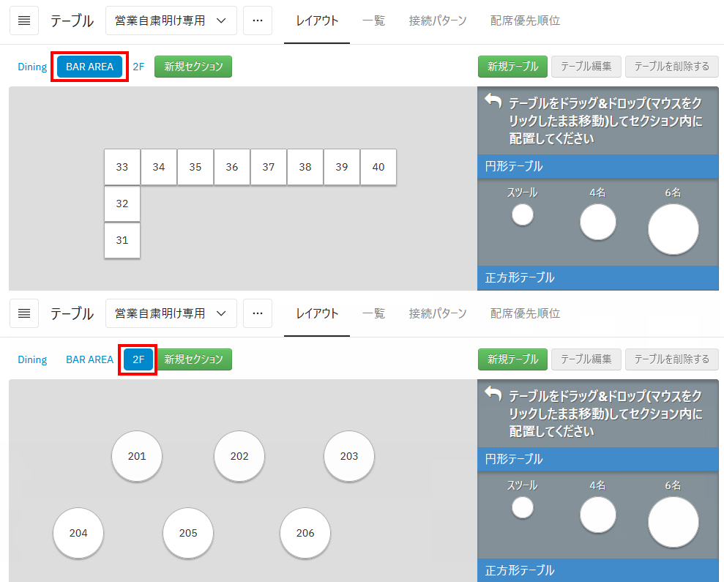Click 新規テーブル button in the lower panel
This screenshot has height=582, width=724.
[512, 359]
